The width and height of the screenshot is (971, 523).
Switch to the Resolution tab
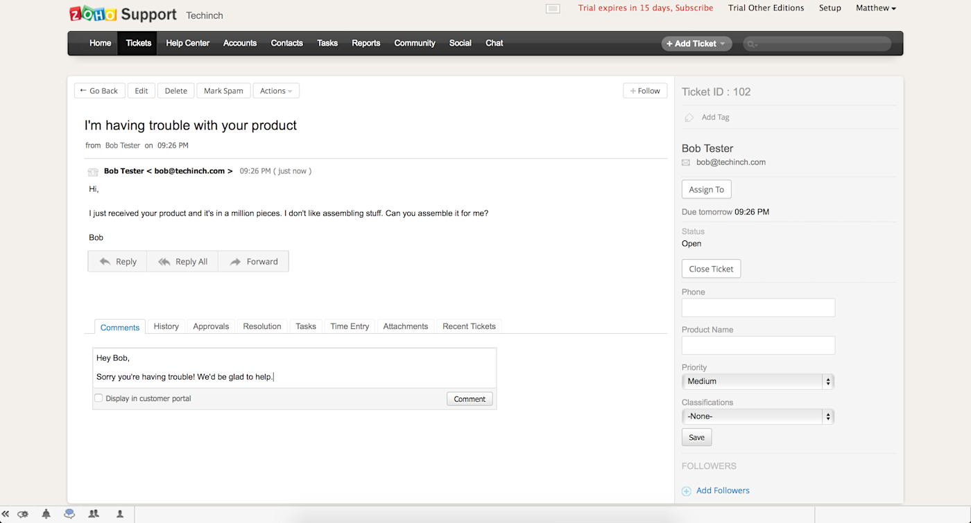pos(262,326)
